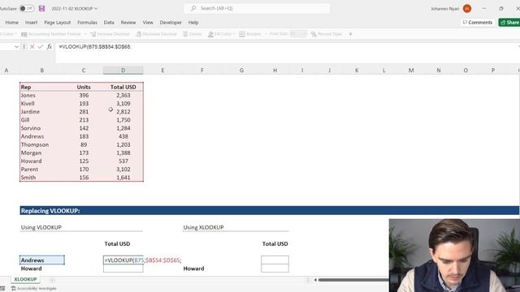Click the Borders icon
Screen dimensions: 520x292
(242, 34)
